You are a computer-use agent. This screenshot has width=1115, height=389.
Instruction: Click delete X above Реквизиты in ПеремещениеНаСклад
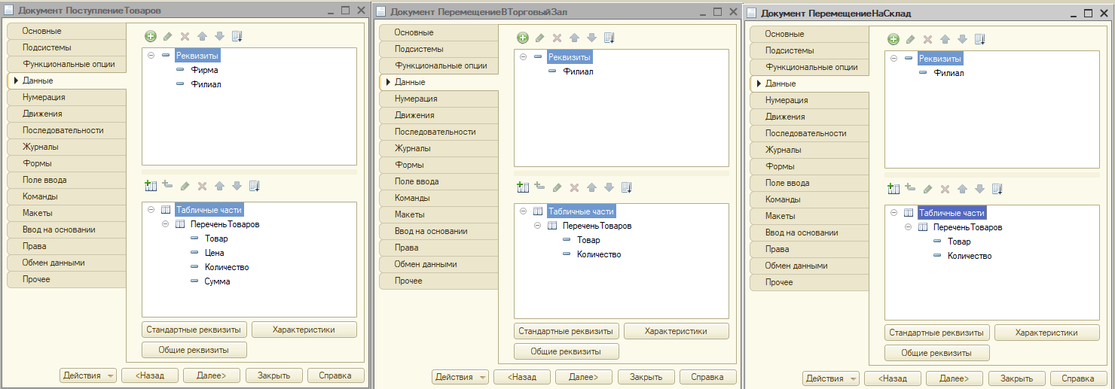click(x=927, y=39)
